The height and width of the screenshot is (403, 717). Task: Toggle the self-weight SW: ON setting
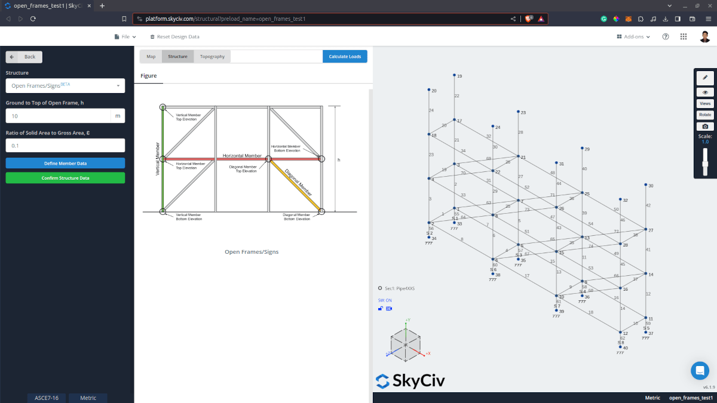385,300
